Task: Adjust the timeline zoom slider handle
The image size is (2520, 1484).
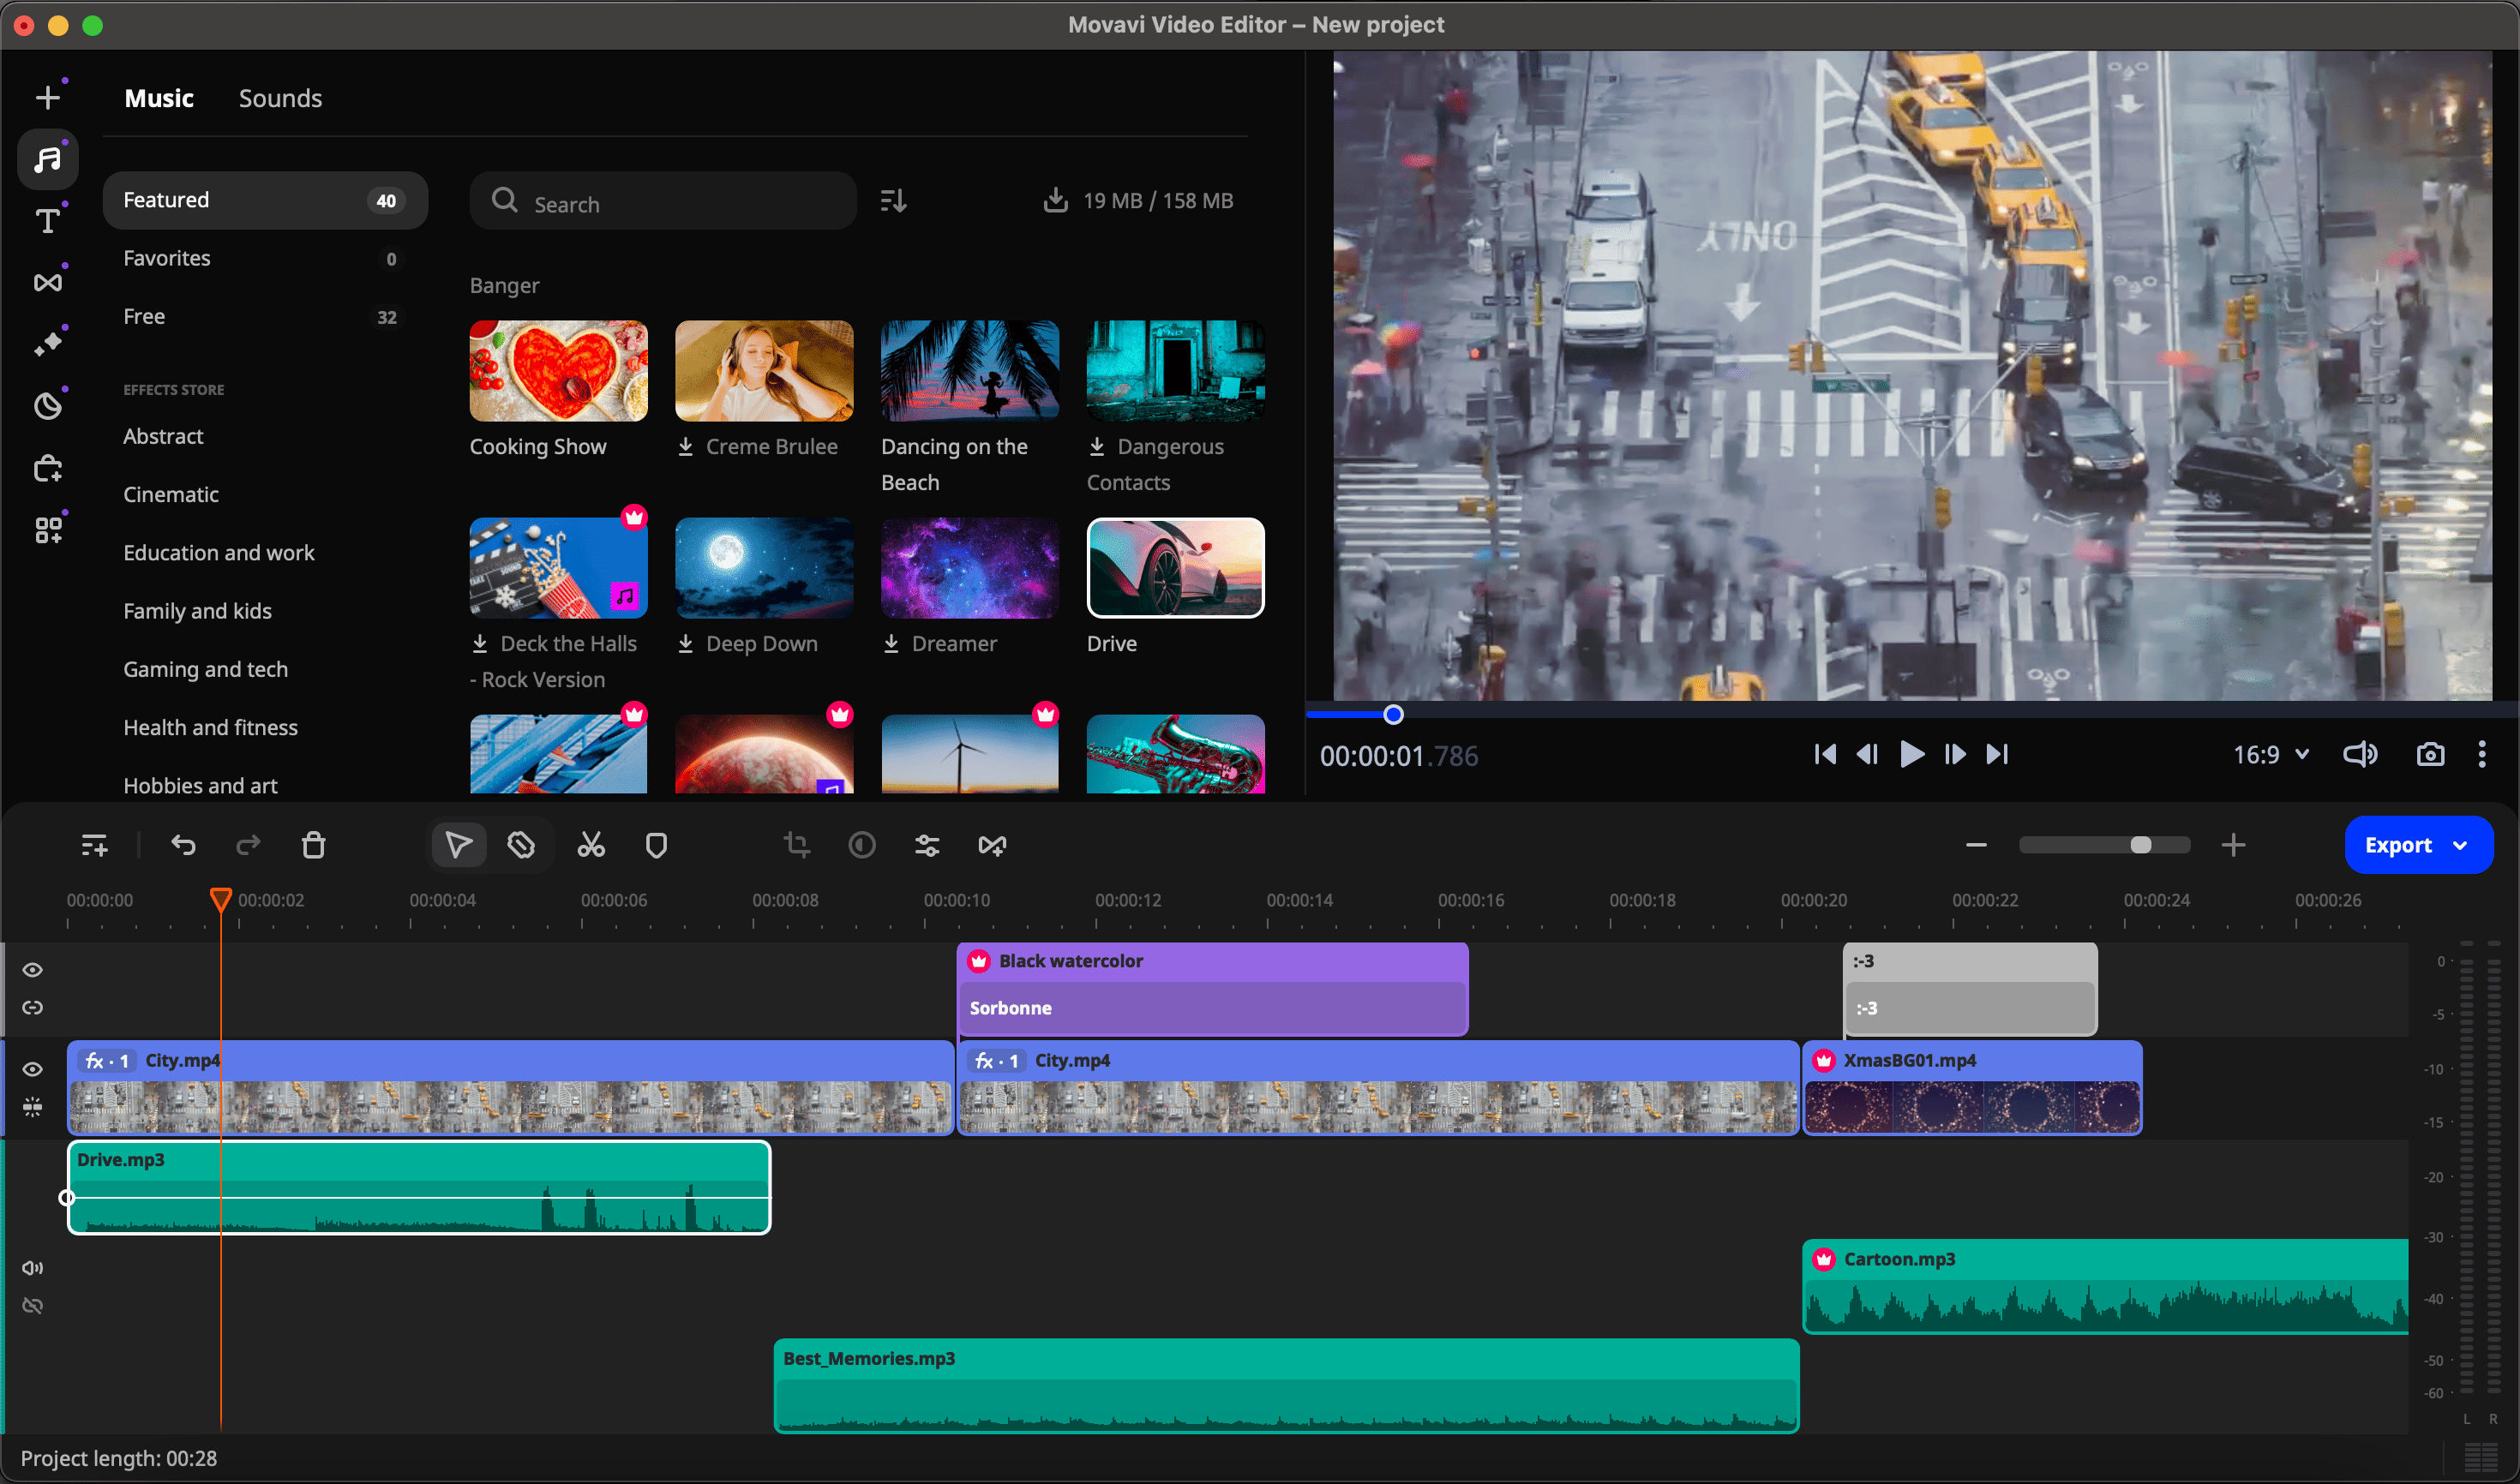Action: pyautogui.click(x=2141, y=846)
